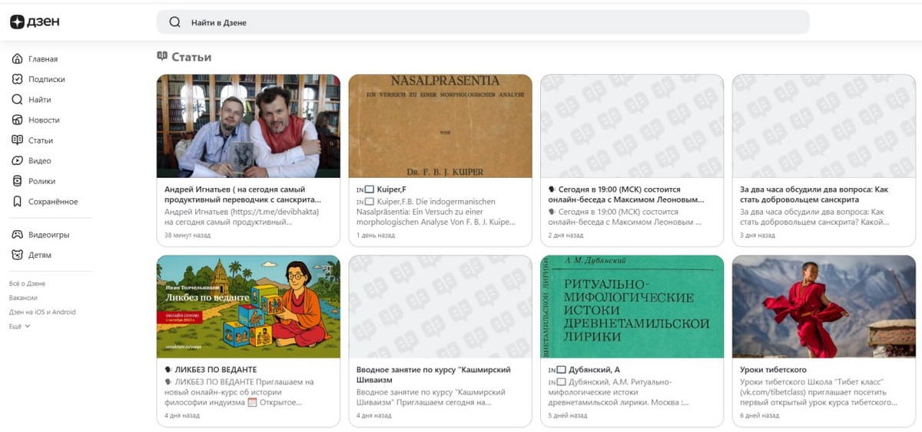Focus the Найти в Дзене search field
Screen dimensions: 922x432
click(x=483, y=22)
